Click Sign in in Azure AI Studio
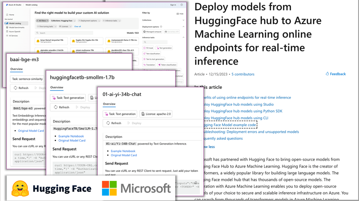Viewport: 359px width, 201px height. pos(173,5)
